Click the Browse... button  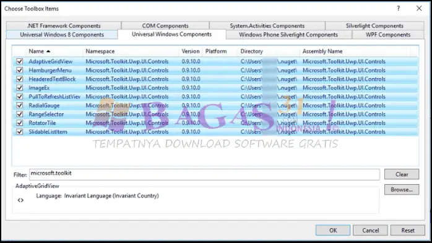point(402,190)
